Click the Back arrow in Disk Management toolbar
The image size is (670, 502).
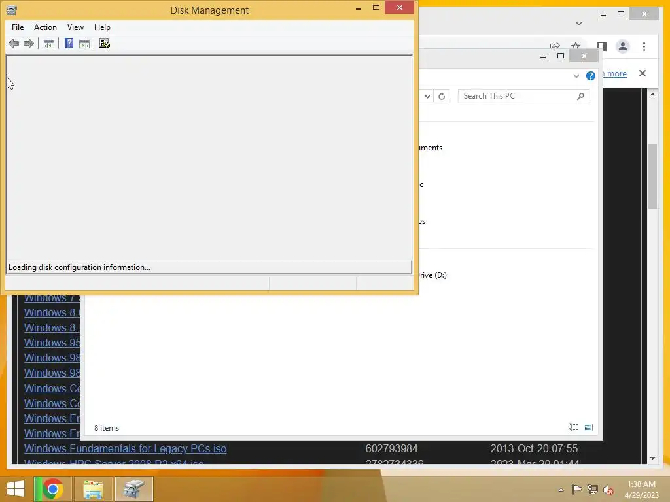14,44
